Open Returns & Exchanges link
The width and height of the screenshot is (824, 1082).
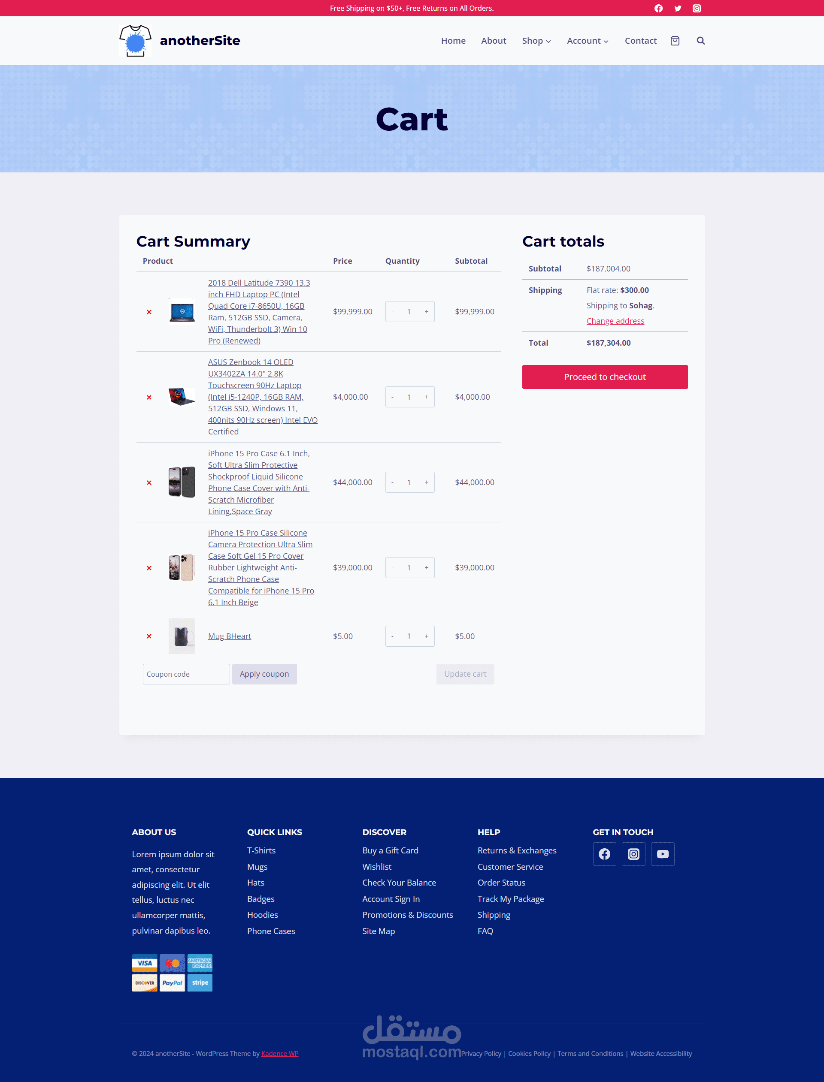517,851
